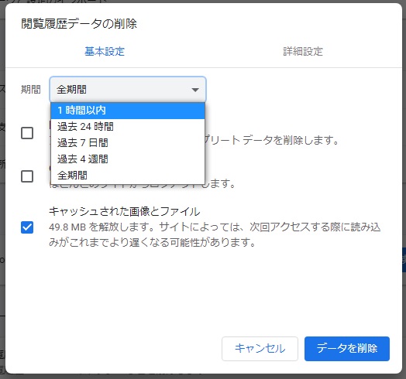This screenshot has width=406, height=379.
Task: Open the 詳細設定 tab
Action: [x=303, y=52]
